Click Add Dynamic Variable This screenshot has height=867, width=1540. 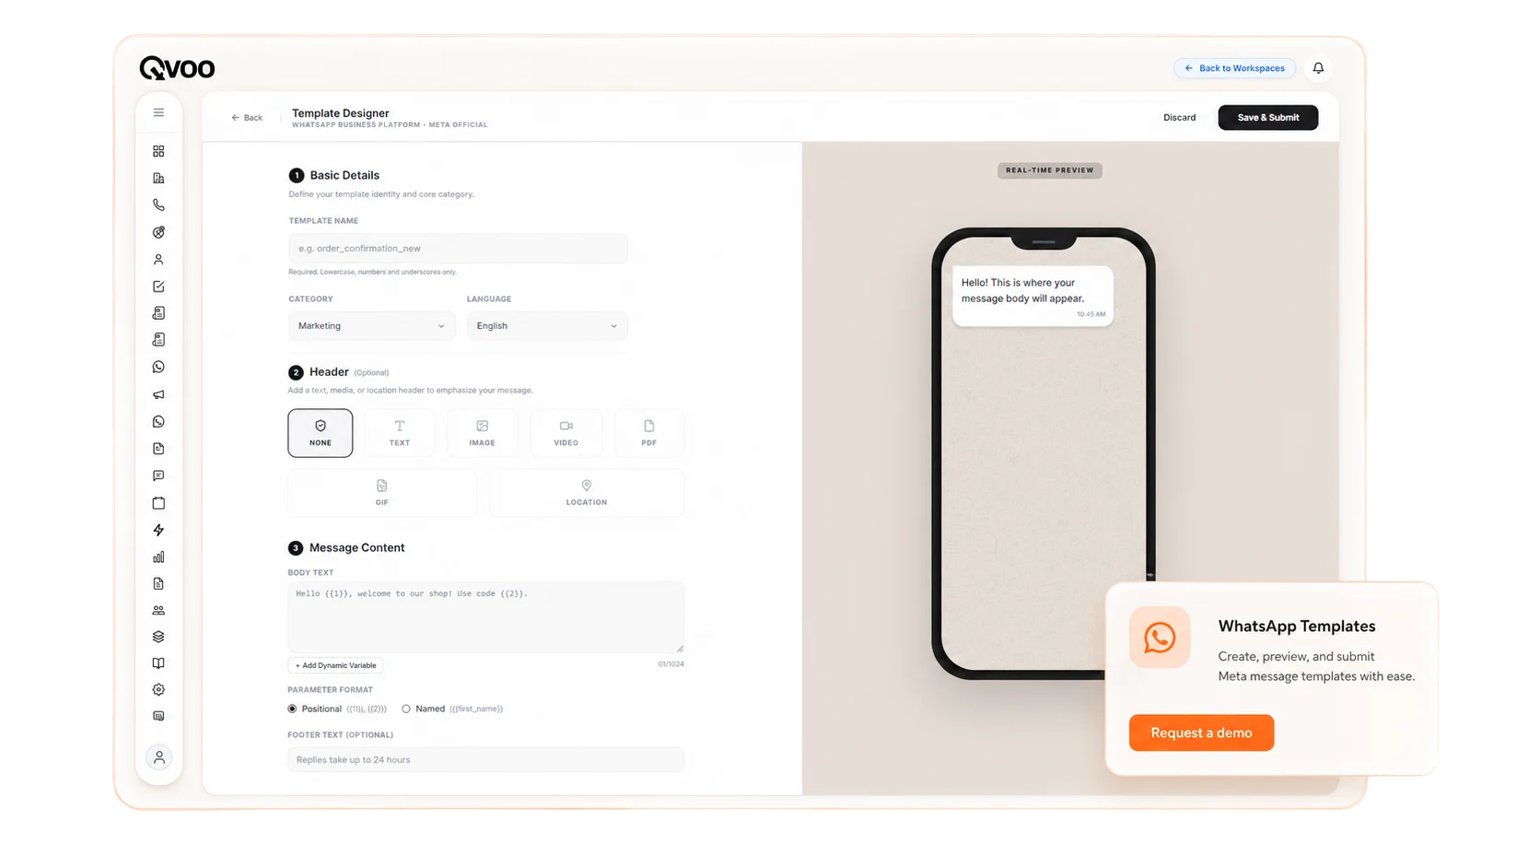click(336, 665)
